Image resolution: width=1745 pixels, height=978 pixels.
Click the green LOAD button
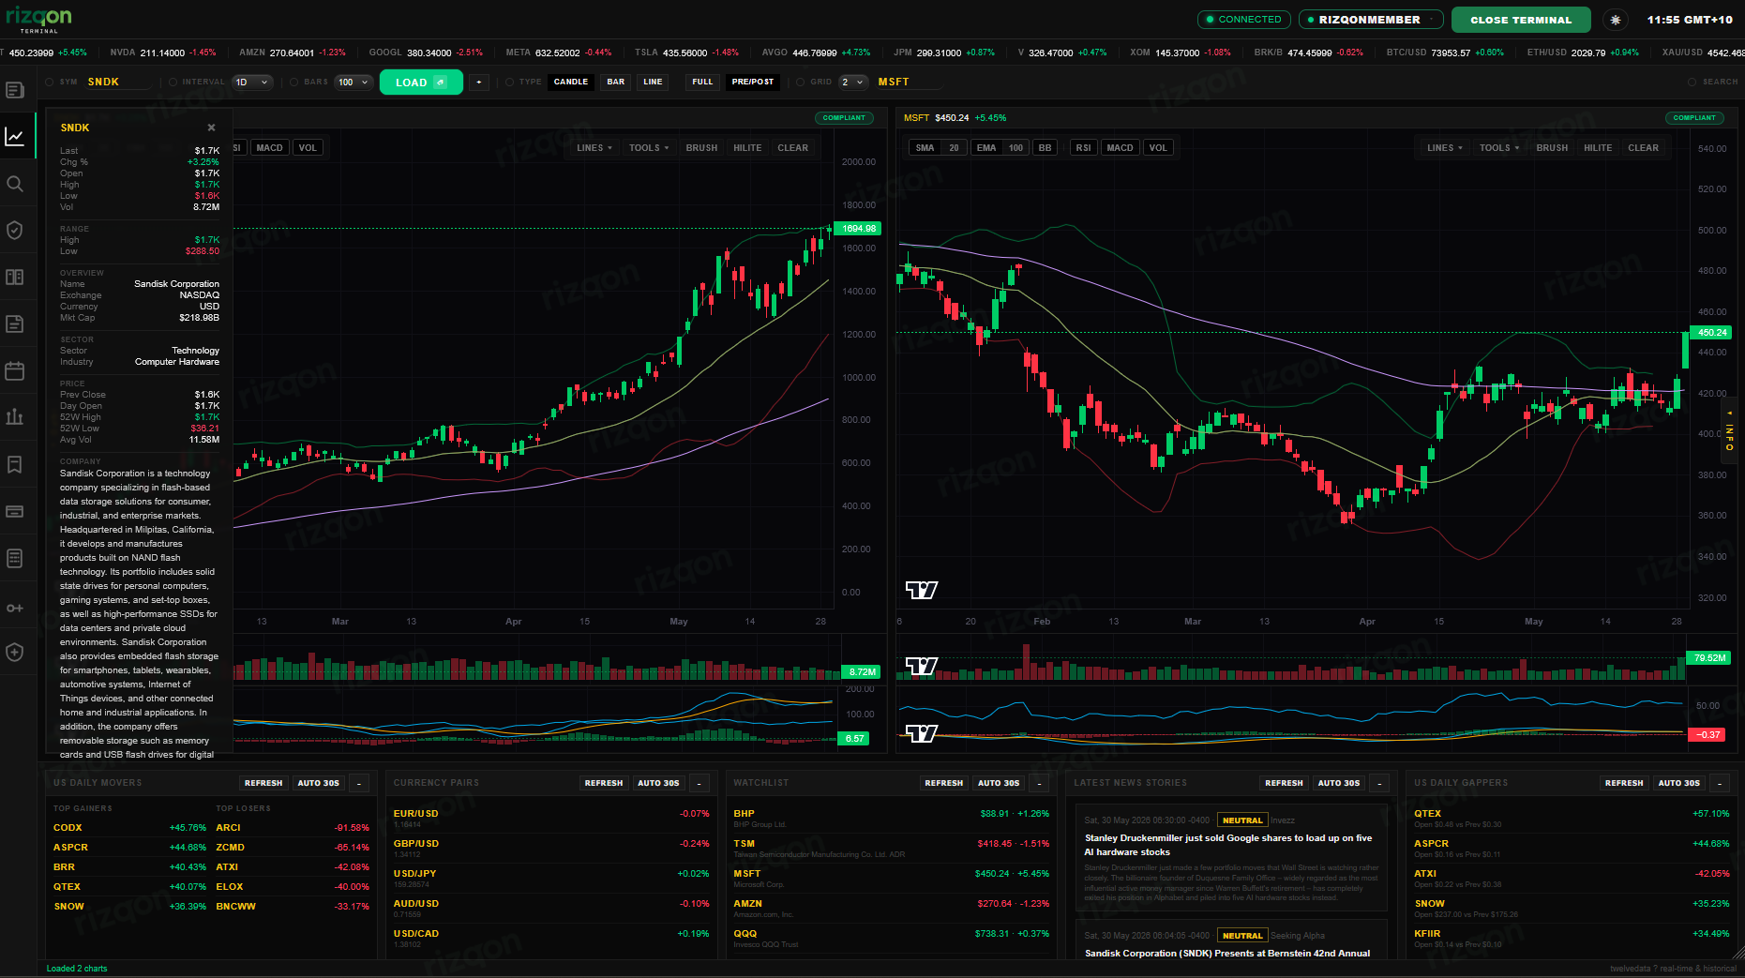click(421, 83)
